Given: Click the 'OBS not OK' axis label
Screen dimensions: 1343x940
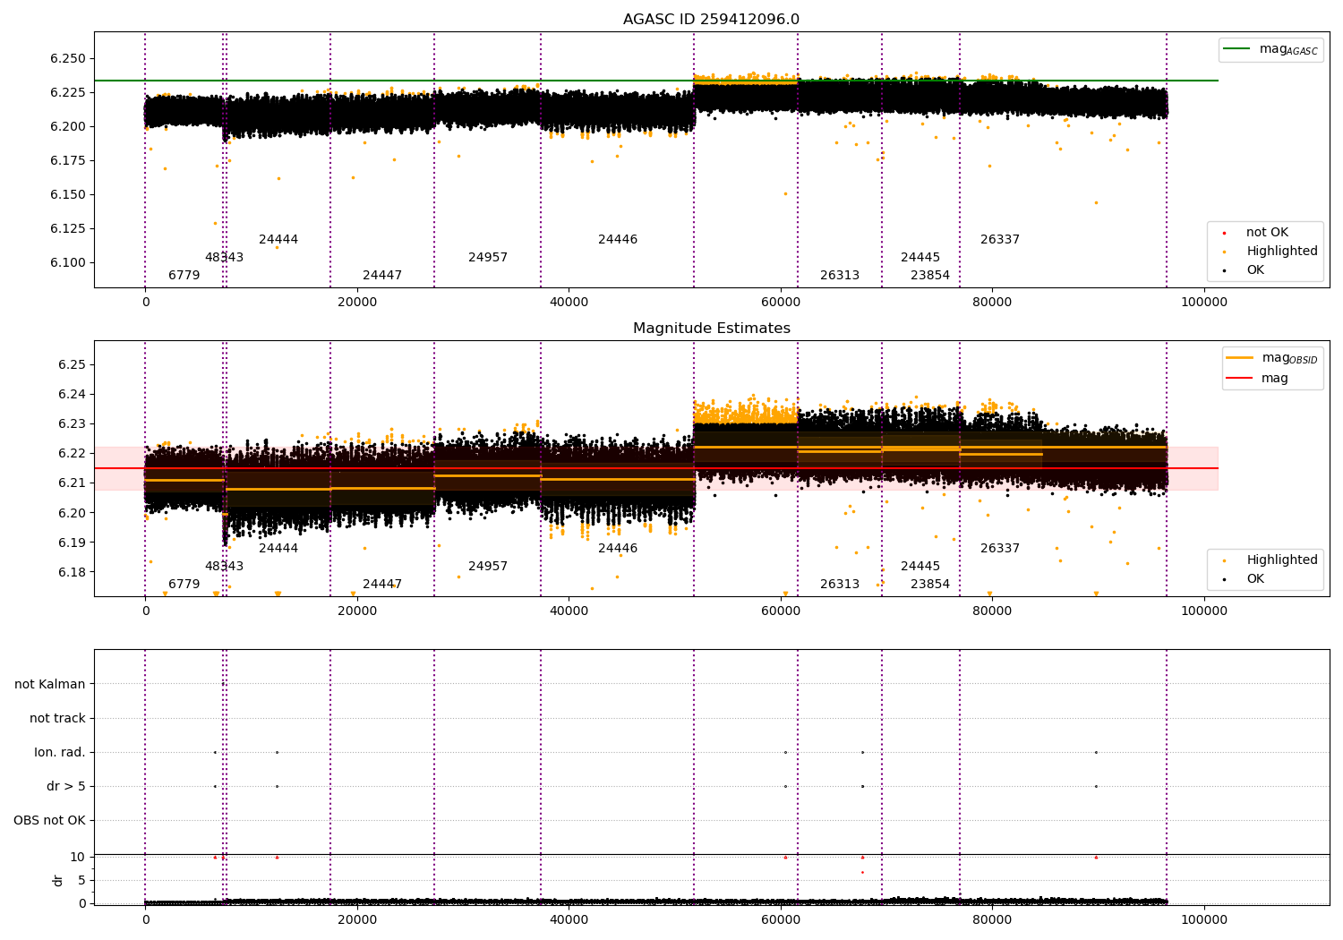Looking at the screenshot, I should pos(49,820).
